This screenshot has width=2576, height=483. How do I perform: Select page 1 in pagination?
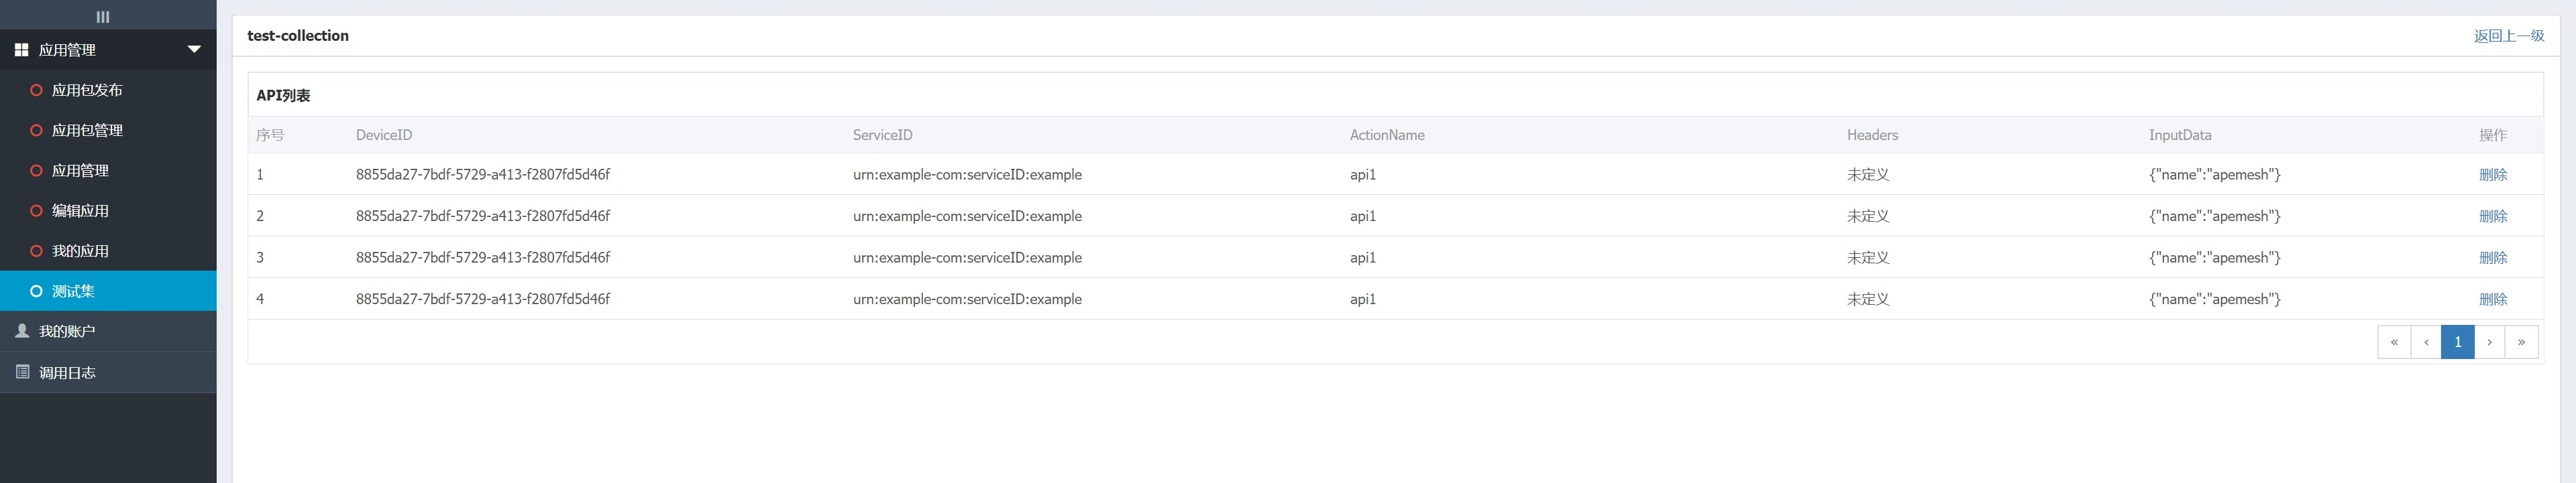[2457, 341]
